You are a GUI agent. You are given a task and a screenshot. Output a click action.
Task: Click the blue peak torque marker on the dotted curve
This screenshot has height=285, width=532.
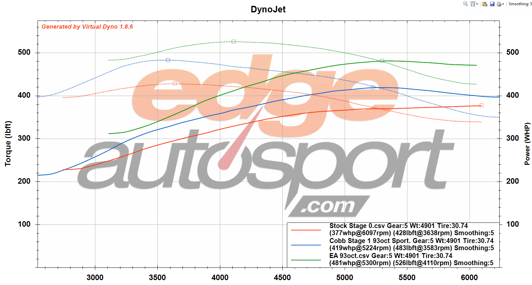(168, 60)
